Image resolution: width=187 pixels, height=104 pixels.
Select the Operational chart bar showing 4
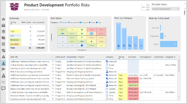141,44
